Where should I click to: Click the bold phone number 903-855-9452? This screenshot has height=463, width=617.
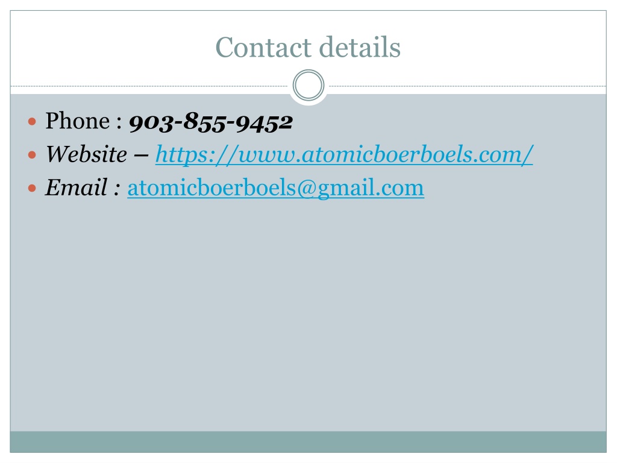coord(211,122)
